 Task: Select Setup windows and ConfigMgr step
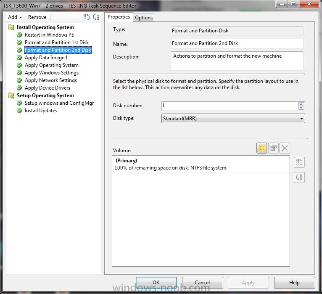tap(59, 103)
